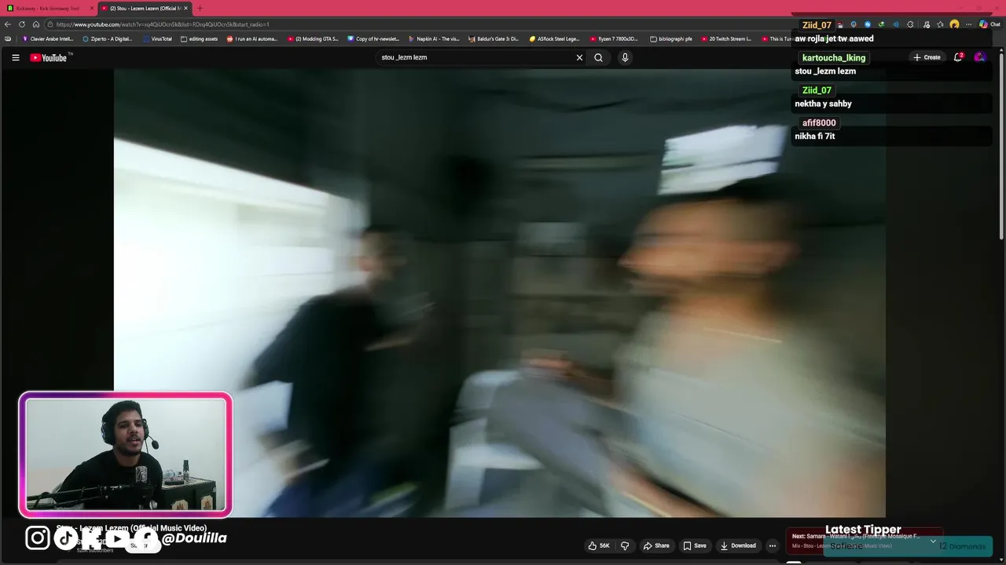Close the Stou - Lezem Lezem tab
The width and height of the screenshot is (1006, 565).
point(185,8)
